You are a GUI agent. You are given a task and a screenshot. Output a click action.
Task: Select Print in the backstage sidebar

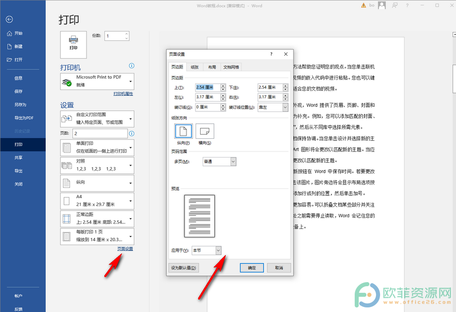click(23, 144)
